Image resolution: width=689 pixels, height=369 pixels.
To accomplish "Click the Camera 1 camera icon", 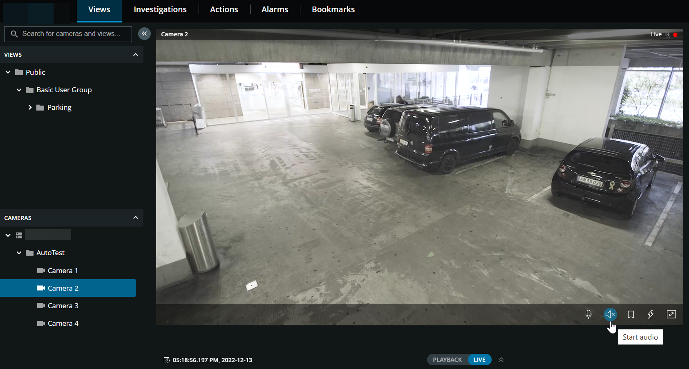I will tap(41, 271).
